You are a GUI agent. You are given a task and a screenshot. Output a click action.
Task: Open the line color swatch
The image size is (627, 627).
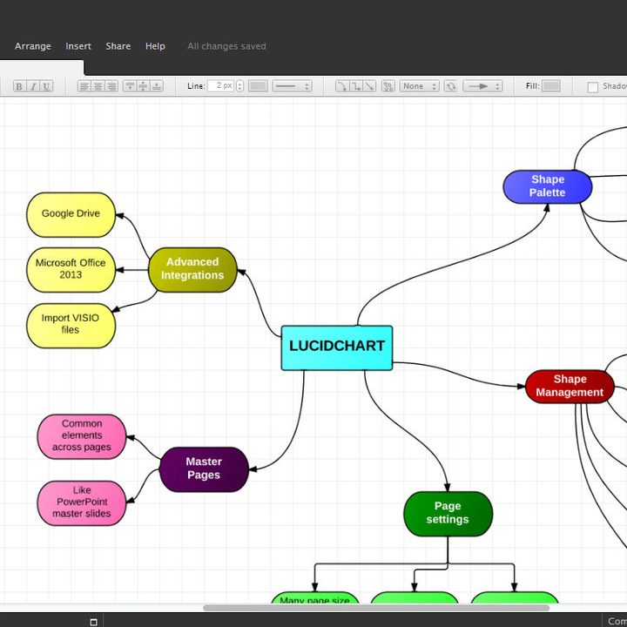pyautogui.click(x=258, y=86)
